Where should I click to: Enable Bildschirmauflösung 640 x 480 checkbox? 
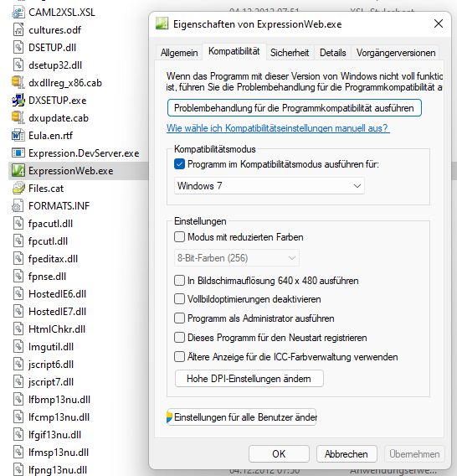pyautogui.click(x=179, y=281)
